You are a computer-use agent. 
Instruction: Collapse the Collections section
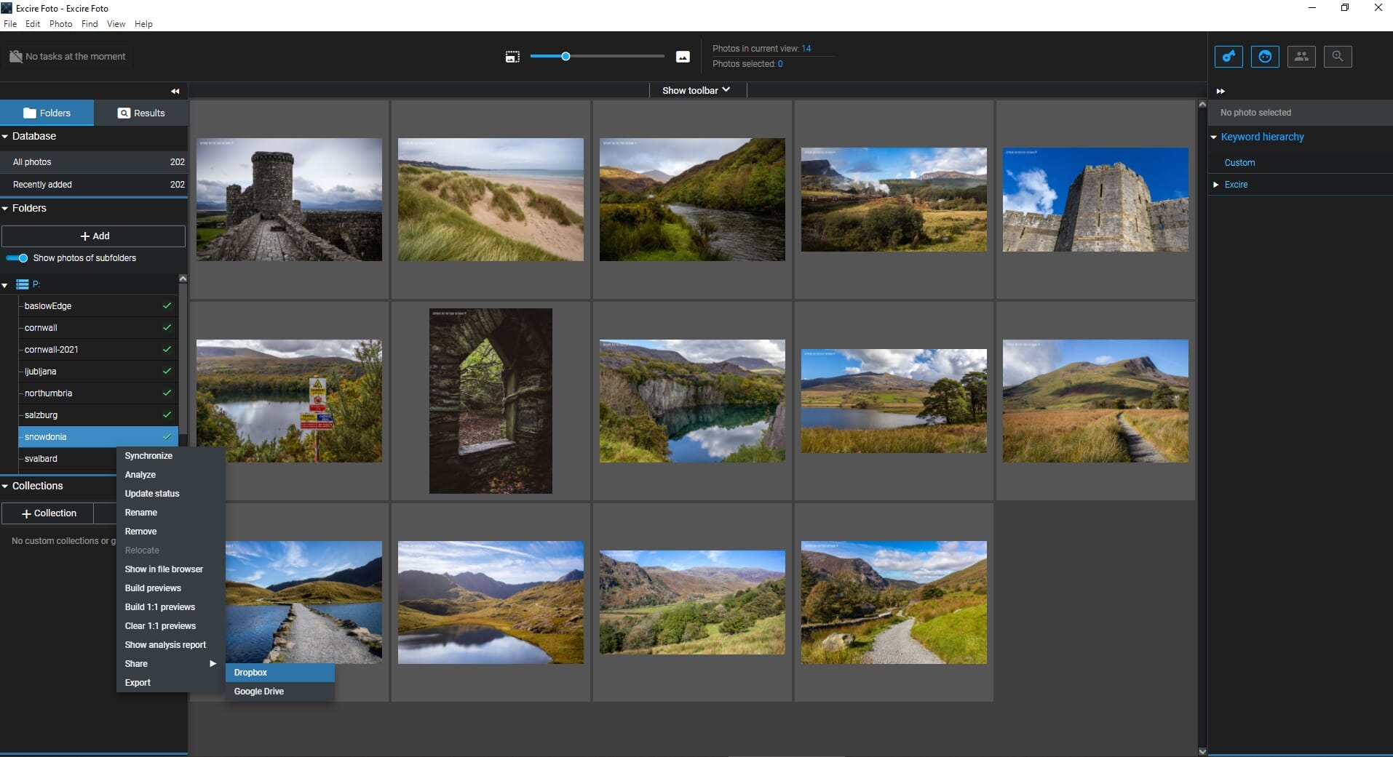(5, 486)
